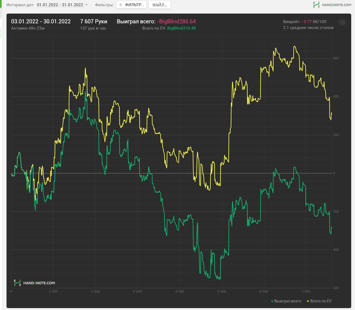Click the Выиграл всего caption in header

136,21
